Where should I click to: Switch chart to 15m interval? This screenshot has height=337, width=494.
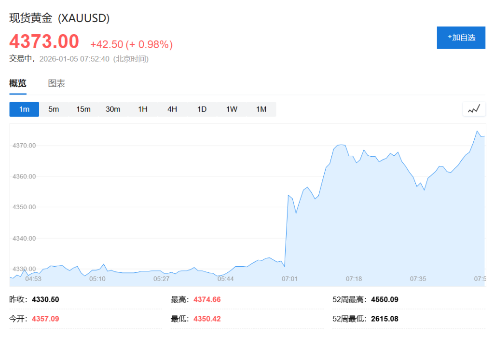83,109
